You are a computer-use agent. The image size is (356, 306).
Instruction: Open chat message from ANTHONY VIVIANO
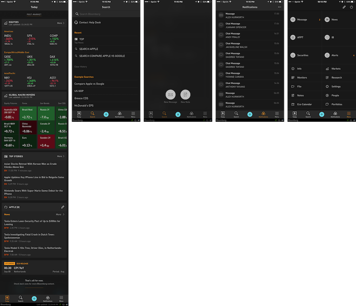pos(250,85)
